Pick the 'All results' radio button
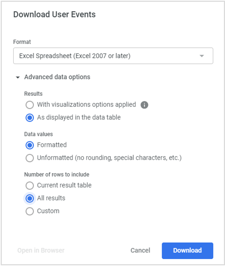Image resolution: width=225 pixels, height=266 pixels. point(30,198)
